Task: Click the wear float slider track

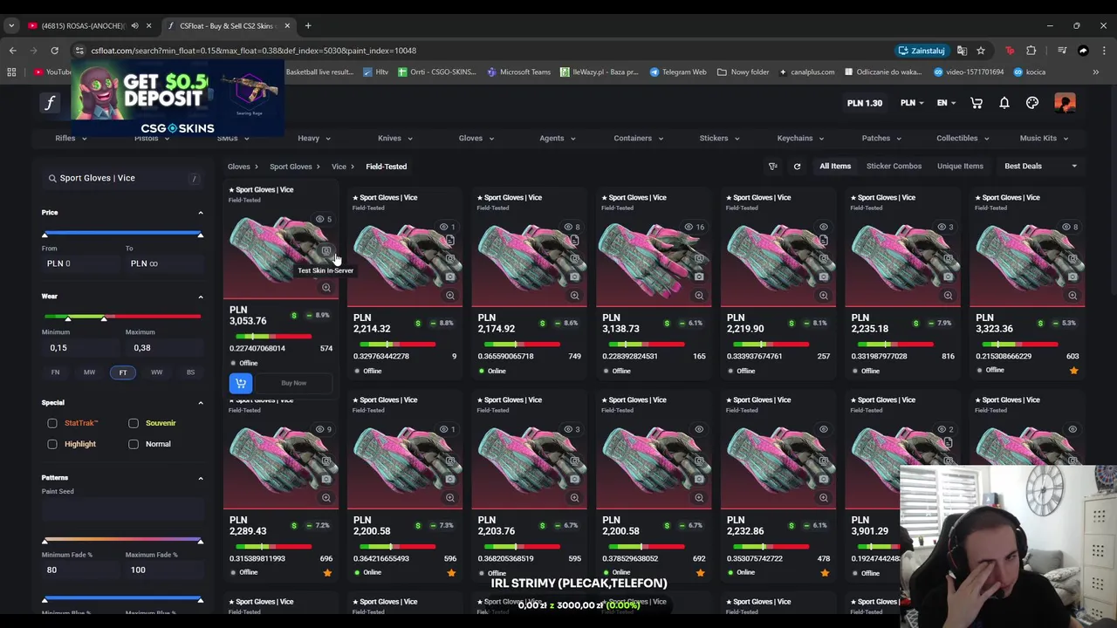Action: click(x=122, y=317)
